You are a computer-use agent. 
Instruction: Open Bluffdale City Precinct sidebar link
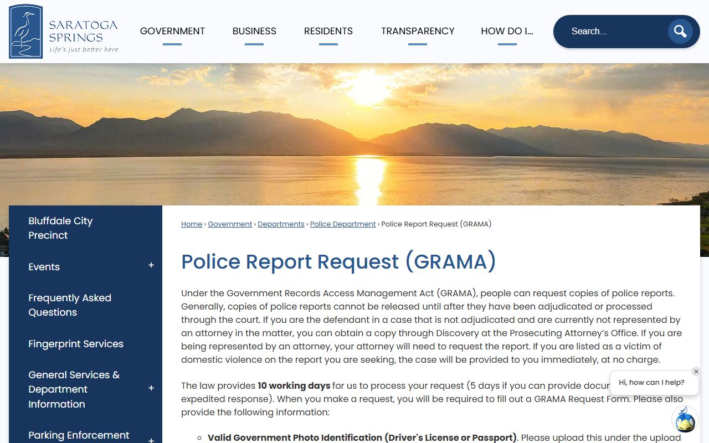(60, 228)
